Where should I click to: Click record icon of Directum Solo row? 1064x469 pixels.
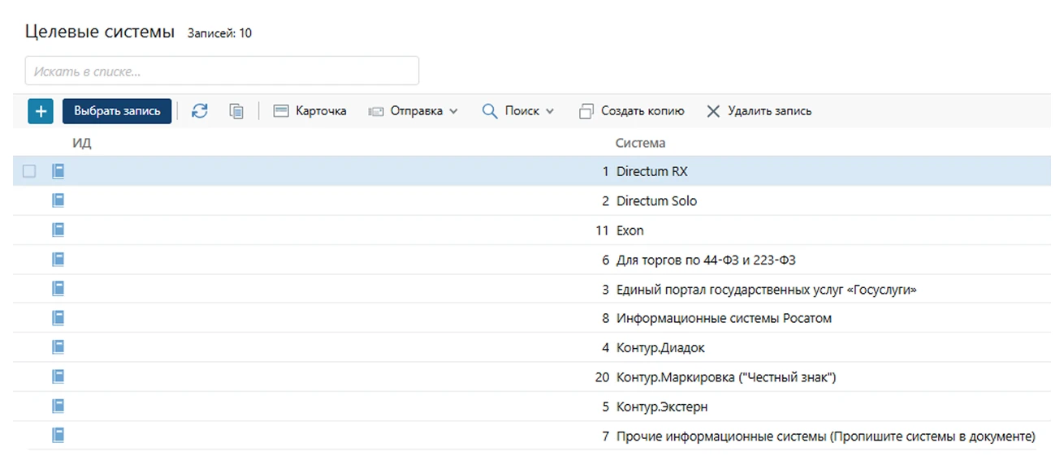tap(58, 200)
